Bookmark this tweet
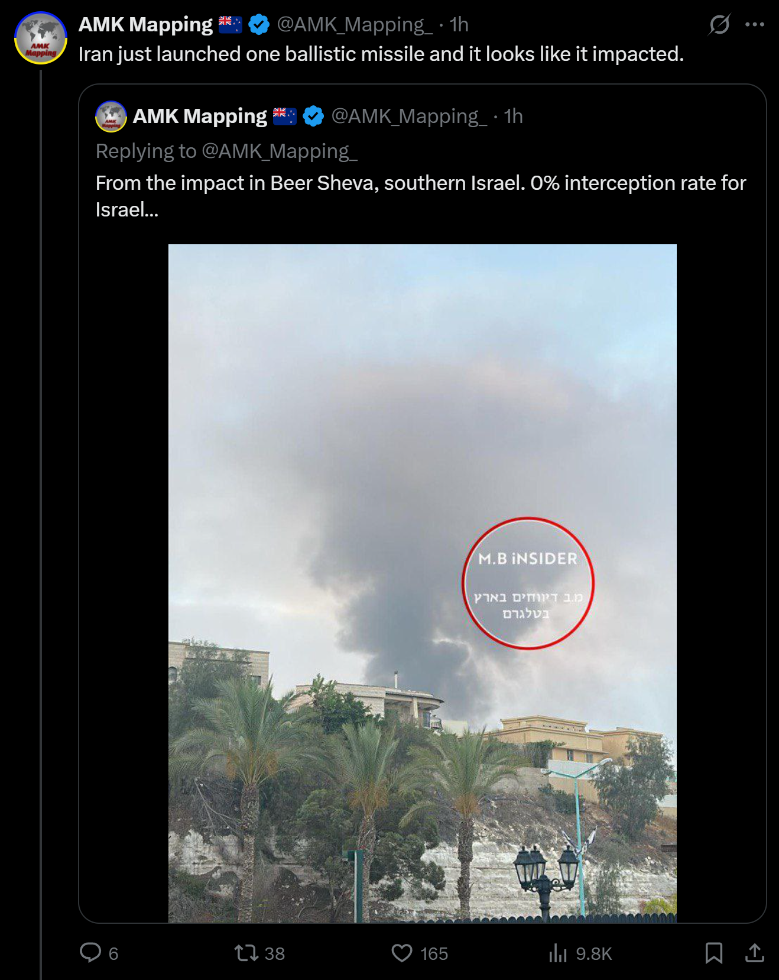 click(x=714, y=953)
